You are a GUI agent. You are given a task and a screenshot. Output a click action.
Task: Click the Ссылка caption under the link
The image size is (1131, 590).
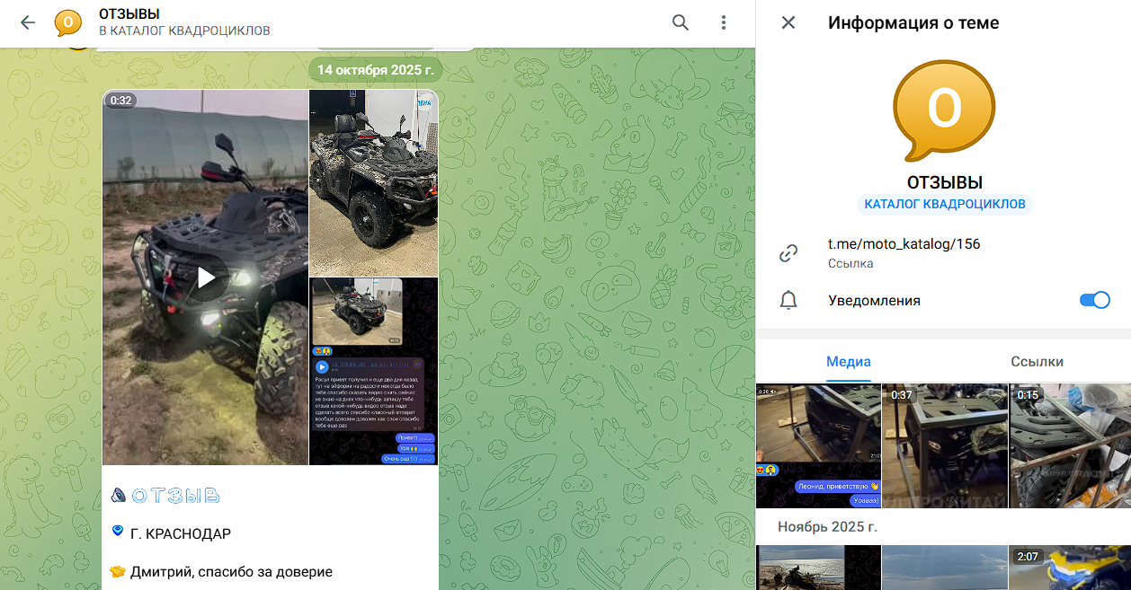point(850,263)
